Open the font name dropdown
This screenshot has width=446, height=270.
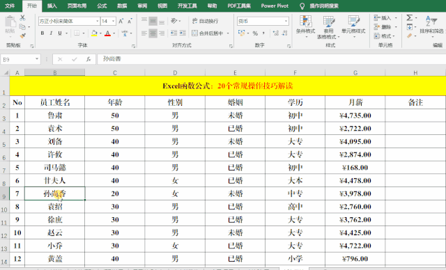[x=98, y=21]
